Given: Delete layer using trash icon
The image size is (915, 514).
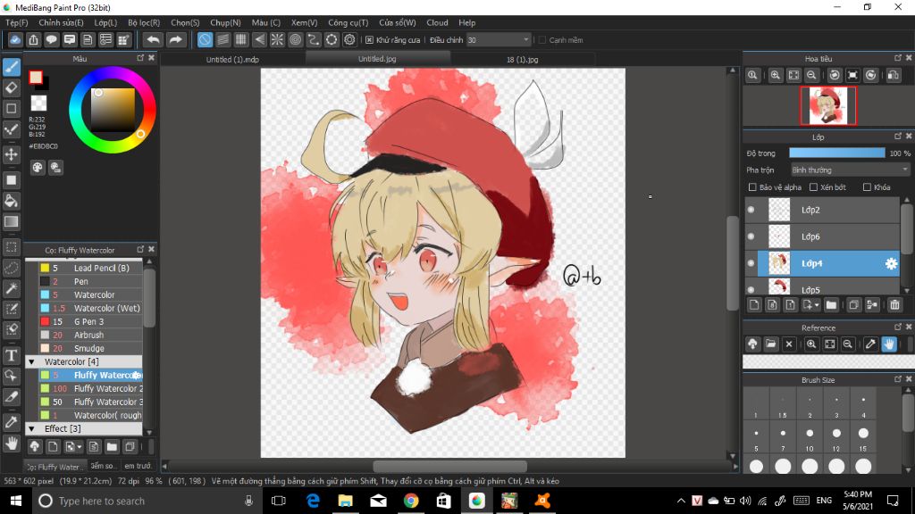Looking at the screenshot, I should tap(894, 305).
